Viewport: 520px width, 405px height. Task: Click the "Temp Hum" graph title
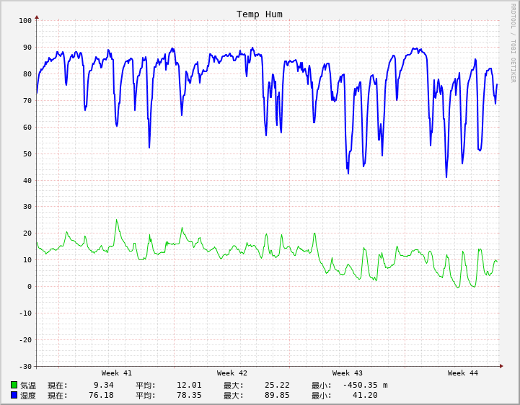coord(260,14)
